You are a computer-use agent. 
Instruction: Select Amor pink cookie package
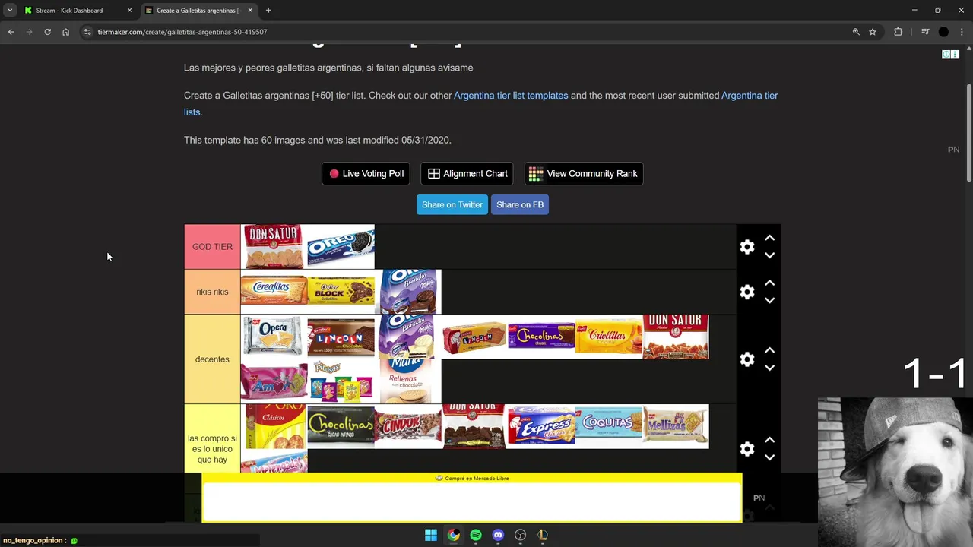pyautogui.click(x=274, y=381)
